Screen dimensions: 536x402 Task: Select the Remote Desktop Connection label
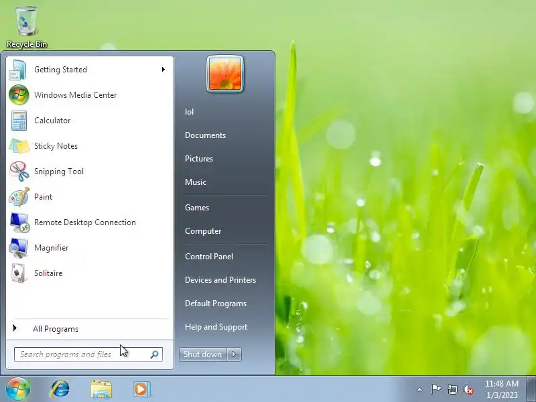(x=85, y=222)
